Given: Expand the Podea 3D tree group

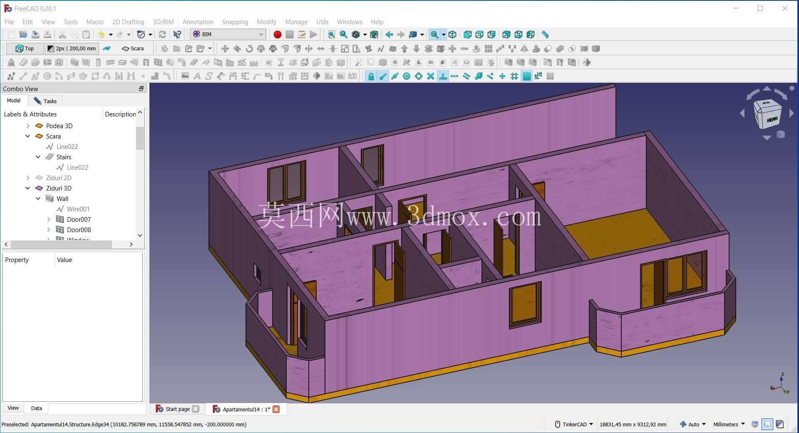Looking at the screenshot, I should click(x=28, y=126).
